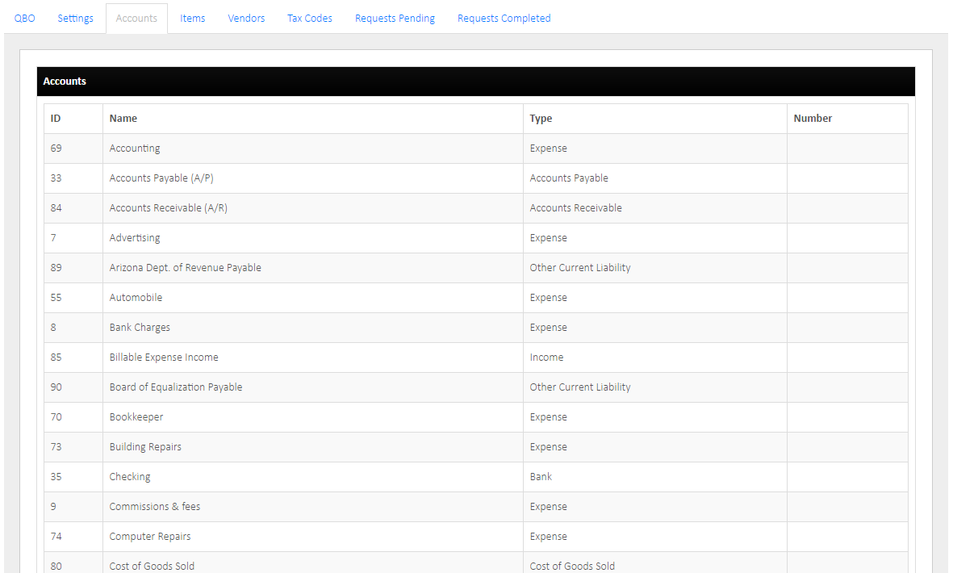Click the Accounts panel title

pos(65,82)
